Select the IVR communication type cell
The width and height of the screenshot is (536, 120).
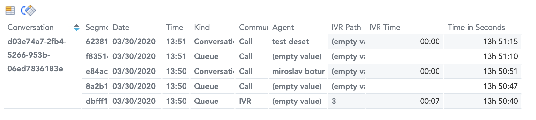(245, 101)
